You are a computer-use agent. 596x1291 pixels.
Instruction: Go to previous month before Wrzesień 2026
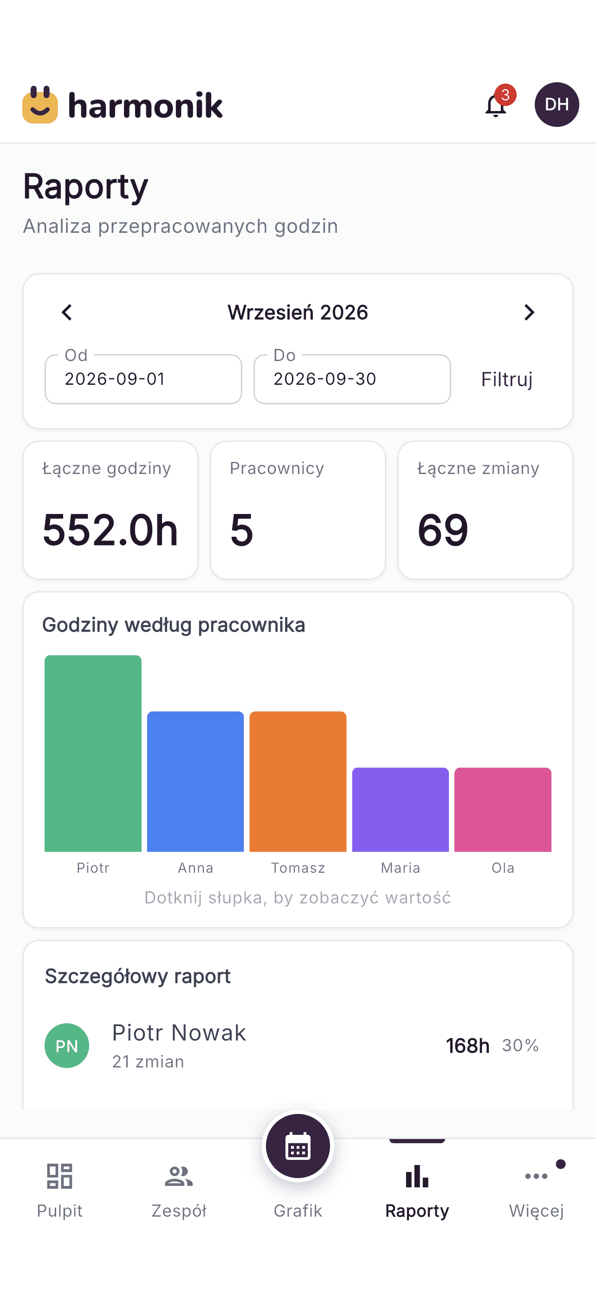pos(67,312)
